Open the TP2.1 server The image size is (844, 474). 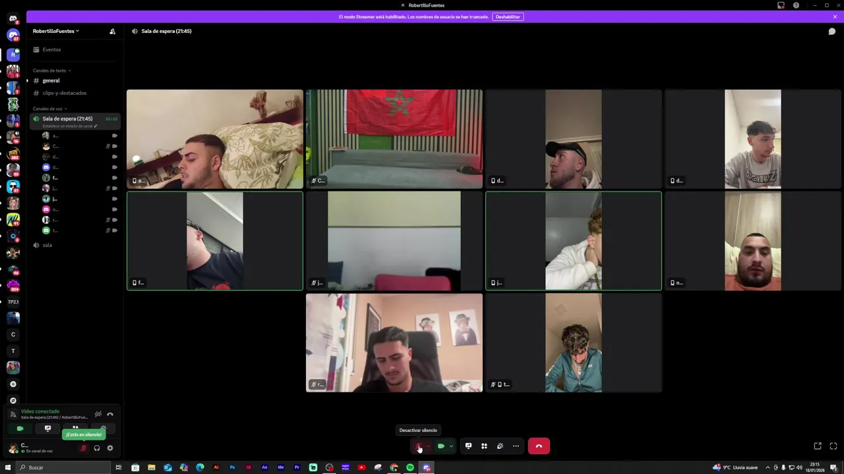13,302
